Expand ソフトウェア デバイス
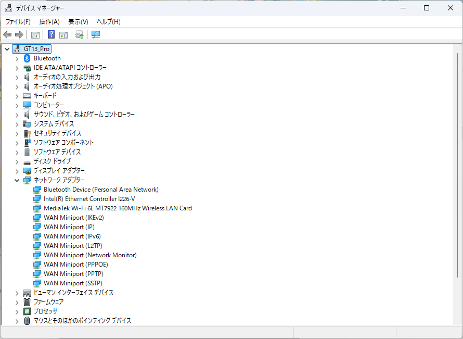Screen dimensions: 463x339 click(x=17, y=152)
